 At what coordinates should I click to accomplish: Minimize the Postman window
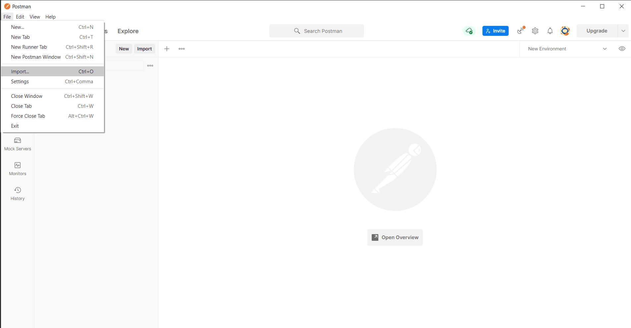[x=583, y=6]
